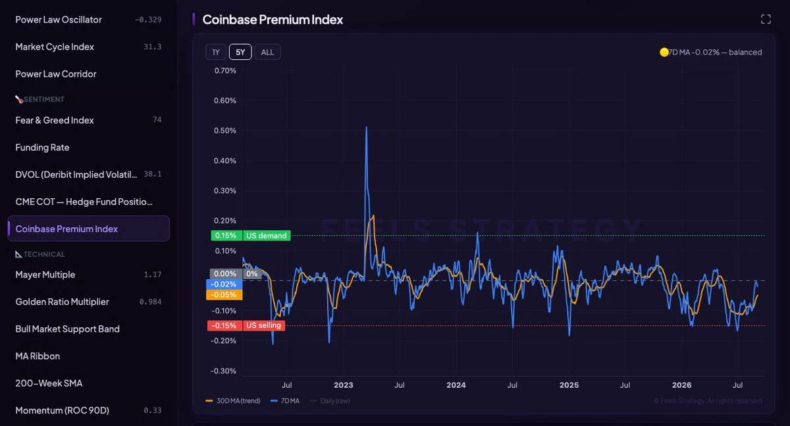Open Funding Rate indicator
Image resolution: width=790 pixels, height=426 pixels.
pyautogui.click(x=88, y=147)
